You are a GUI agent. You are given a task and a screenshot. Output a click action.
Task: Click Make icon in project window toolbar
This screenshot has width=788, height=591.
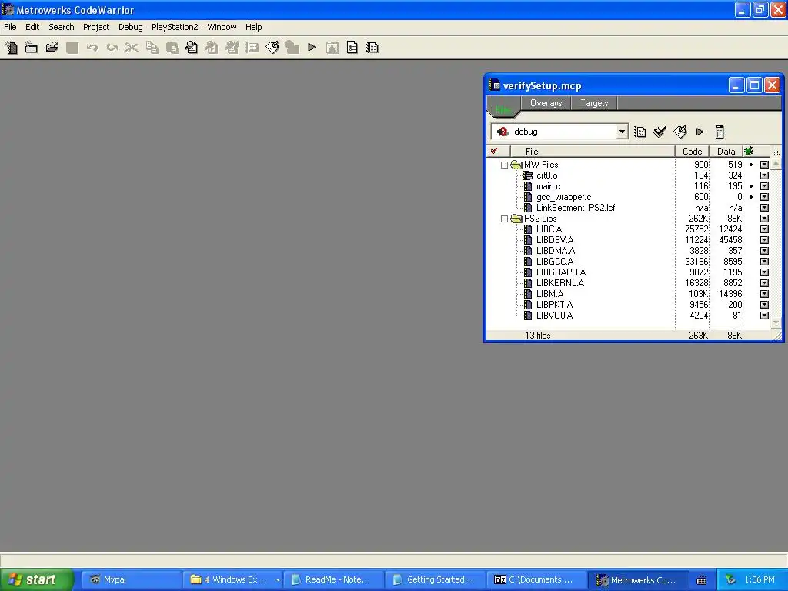click(x=680, y=132)
